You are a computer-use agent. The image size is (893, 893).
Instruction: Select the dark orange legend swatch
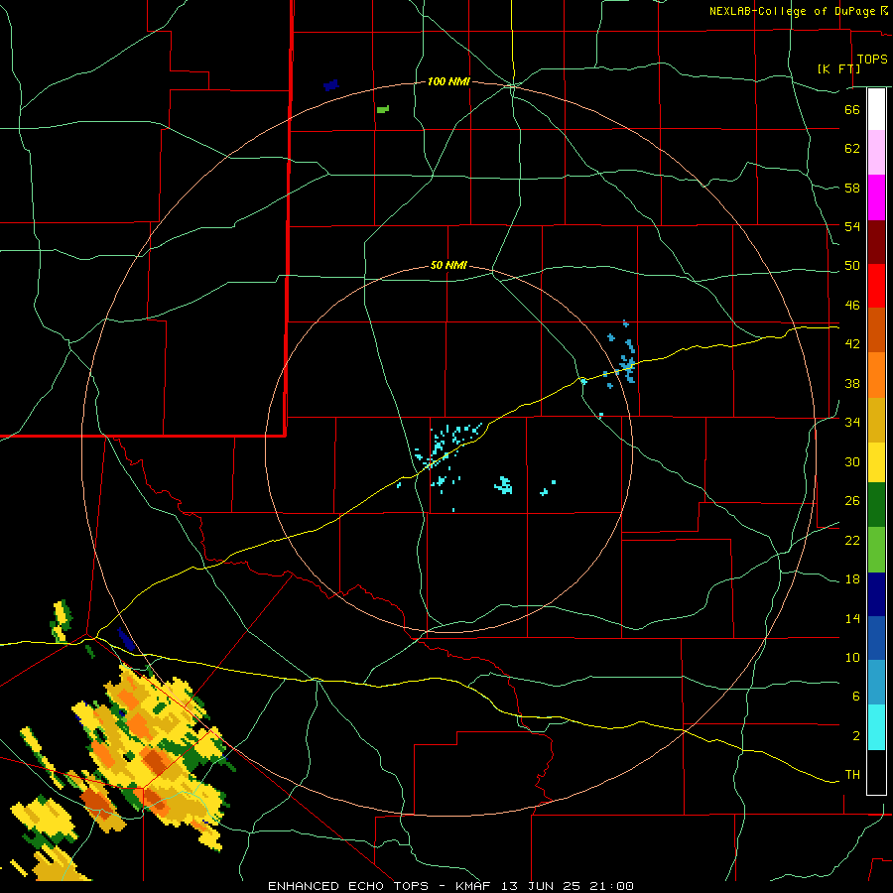click(876, 329)
